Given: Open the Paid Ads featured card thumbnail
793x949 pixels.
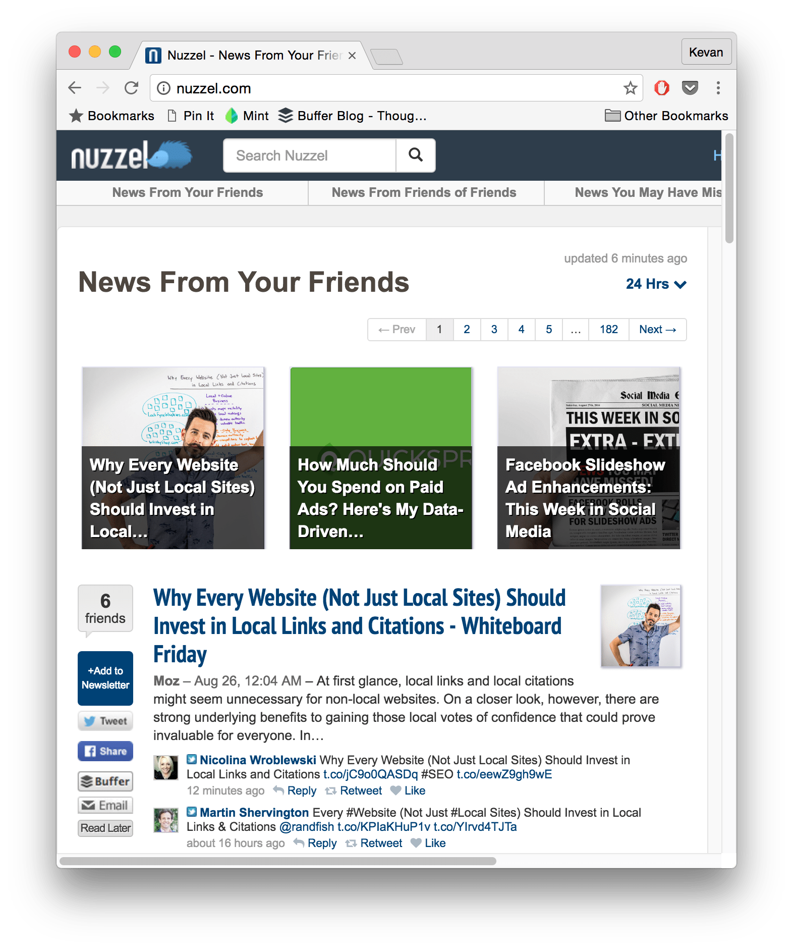Looking at the screenshot, I should coord(381,458).
